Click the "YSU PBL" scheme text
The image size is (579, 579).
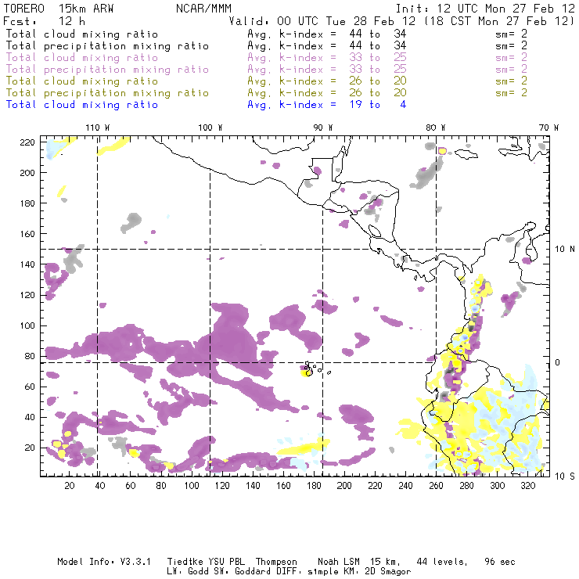(226, 562)
